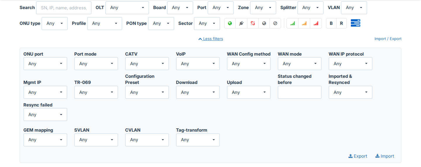Click the Import / Export link
421x167 pixels.
point(388,39)
